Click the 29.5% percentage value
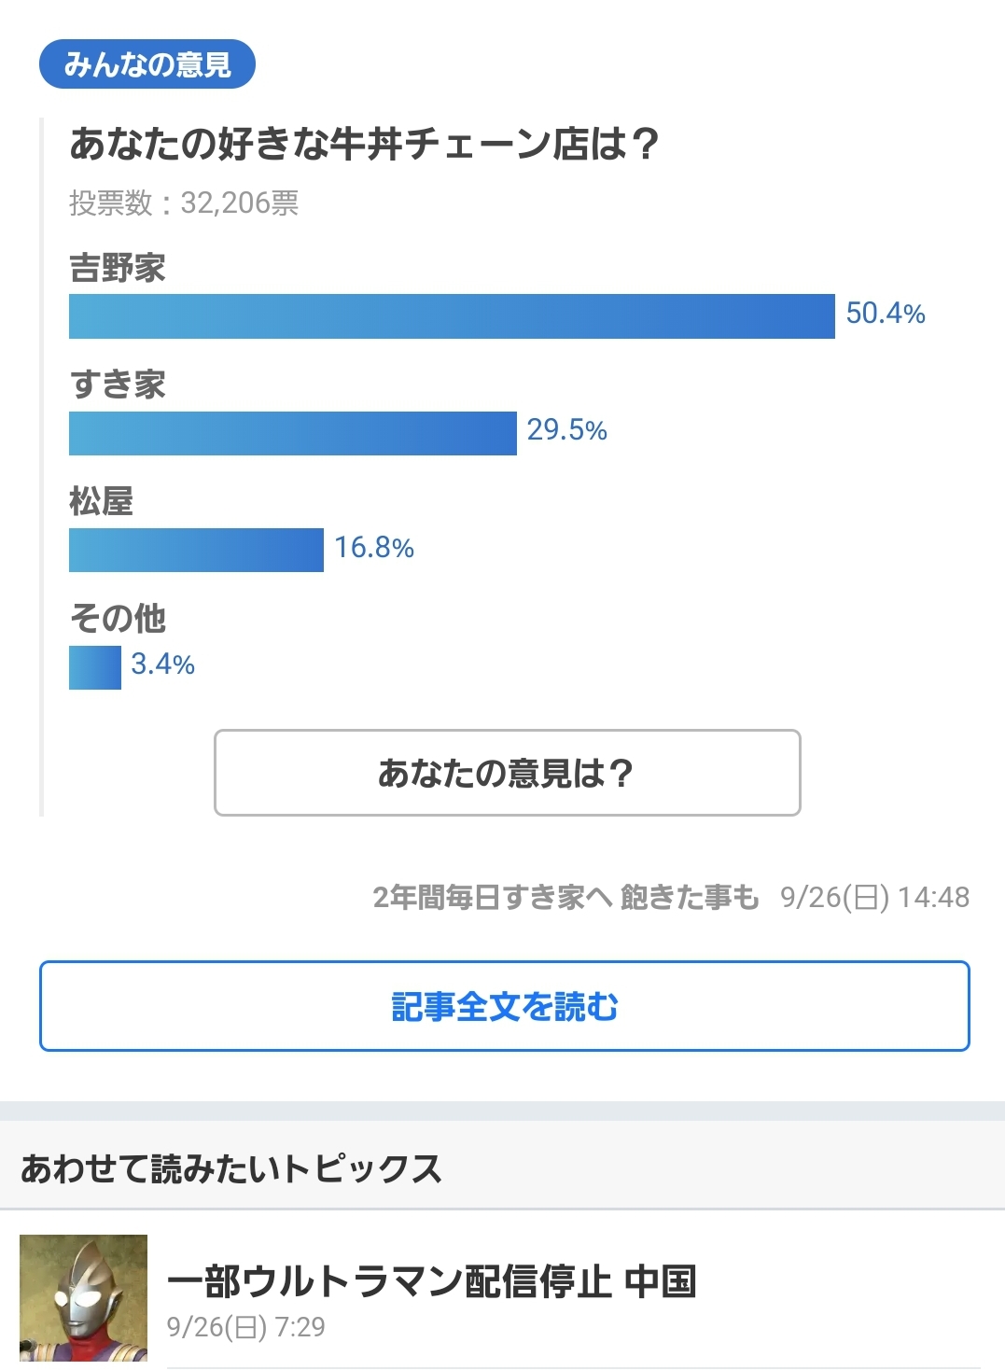This screenshot has width=1005, height=1370. tap(566, 430)
